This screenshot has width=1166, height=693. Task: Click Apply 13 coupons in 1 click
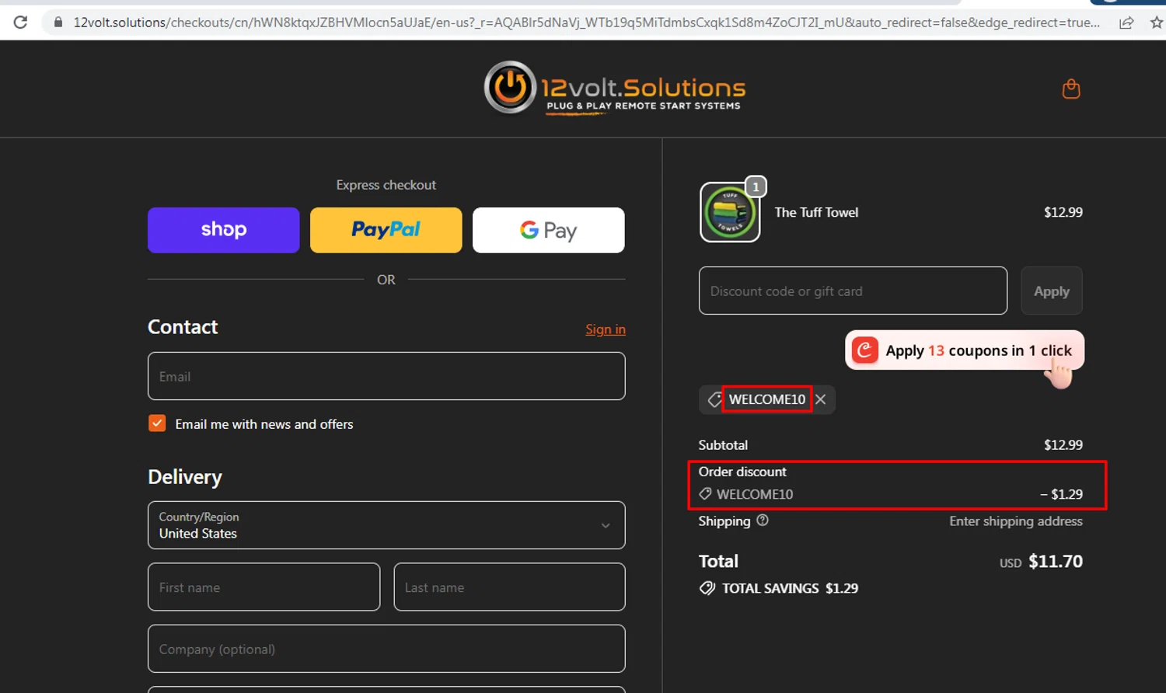(965, 350)
